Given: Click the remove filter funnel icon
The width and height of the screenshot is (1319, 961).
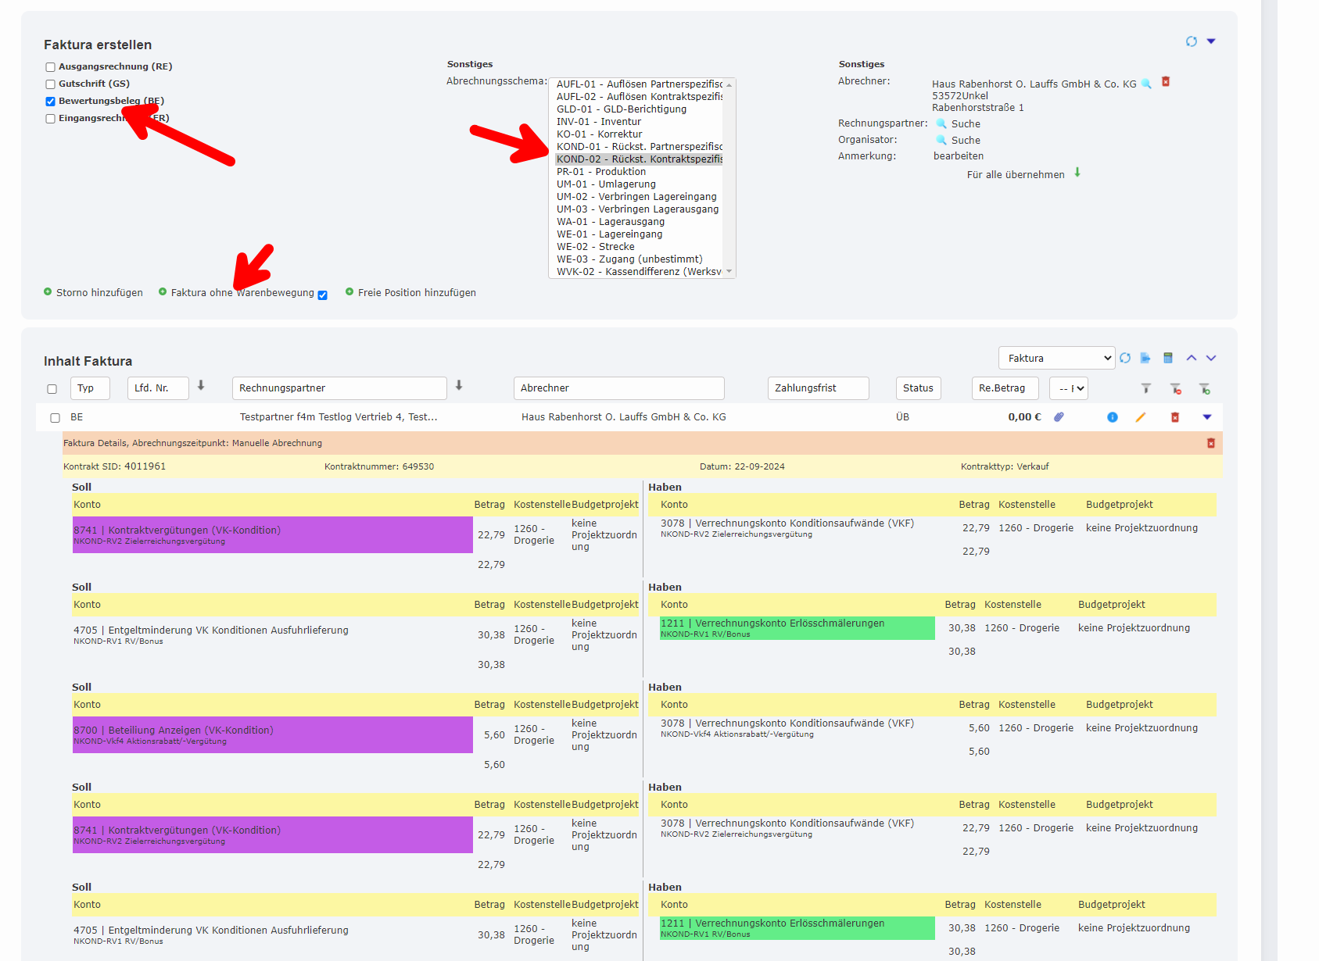Looking at the screenshot, I should click(x=1175, y=388).
